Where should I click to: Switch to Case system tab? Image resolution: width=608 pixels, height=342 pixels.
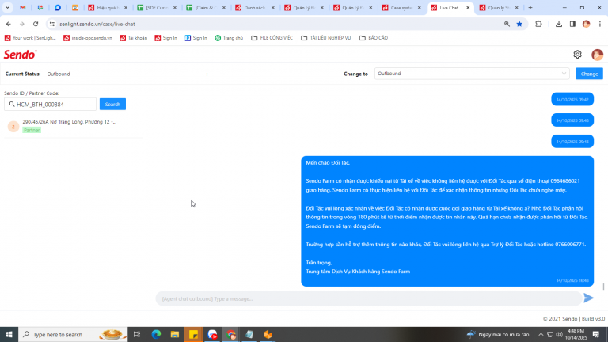pos(401,8)
